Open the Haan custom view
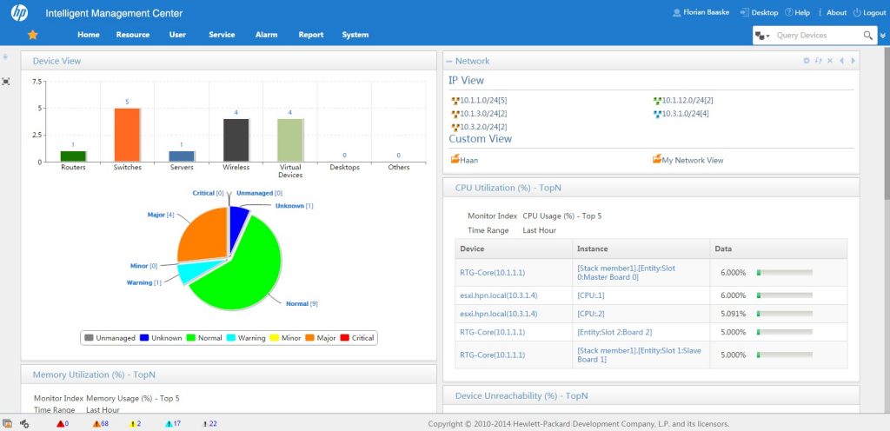The image size is (890, 431). pos(468,161)
